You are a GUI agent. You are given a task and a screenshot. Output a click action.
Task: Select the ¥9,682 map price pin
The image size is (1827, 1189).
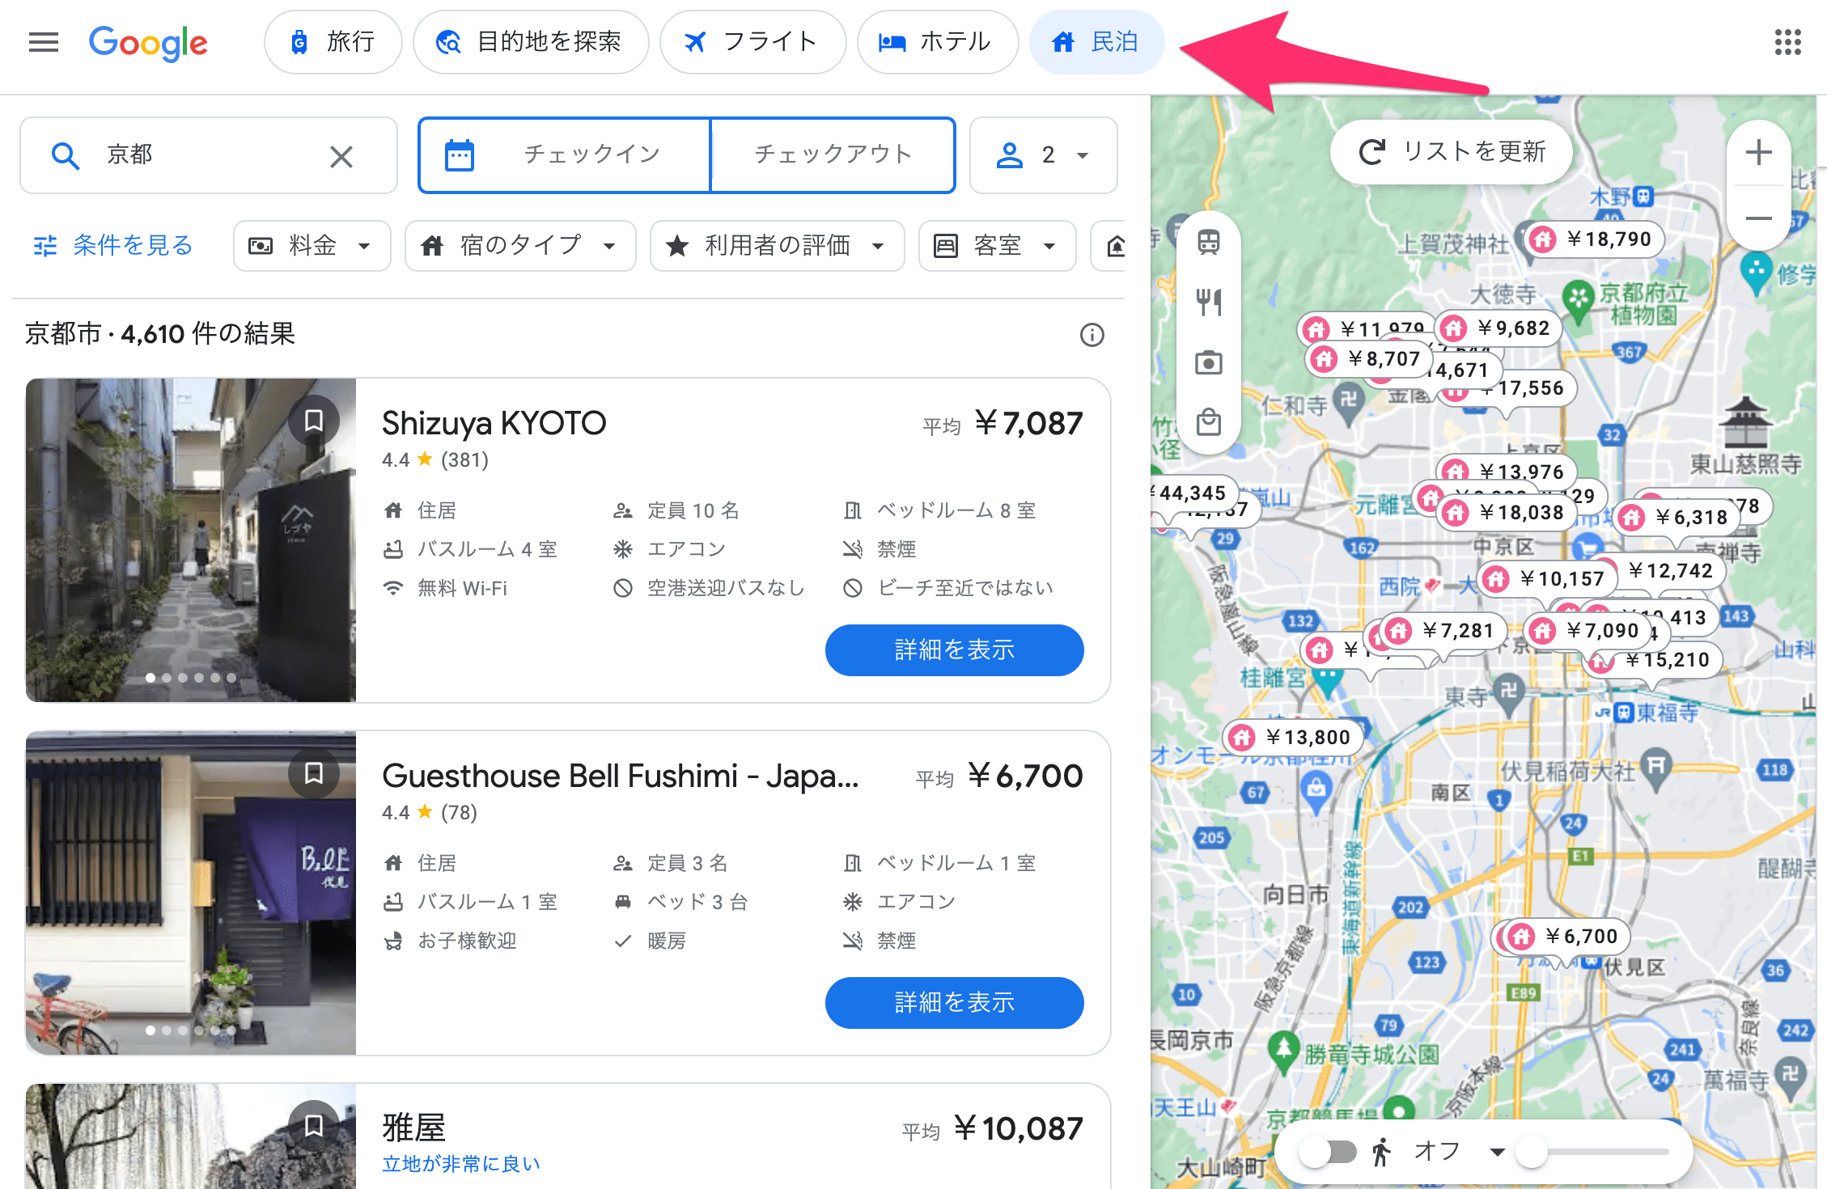point(1498,328)
